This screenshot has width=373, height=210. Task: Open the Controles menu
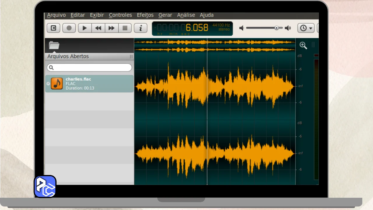120,15
